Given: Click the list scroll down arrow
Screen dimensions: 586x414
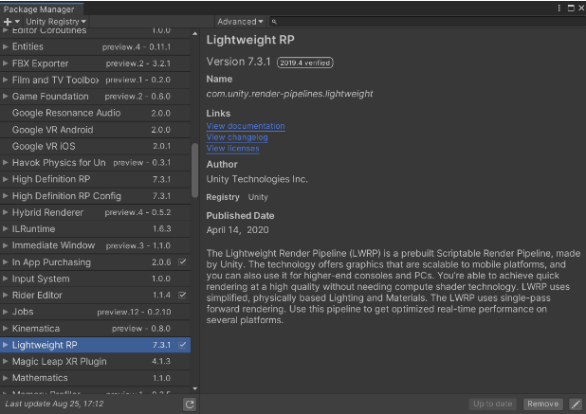Looking at the screenshot, I should (194, 388).
